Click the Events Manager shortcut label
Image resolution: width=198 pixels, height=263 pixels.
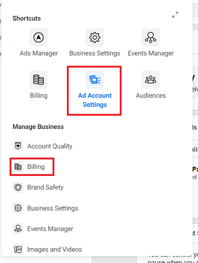(151, 53)
